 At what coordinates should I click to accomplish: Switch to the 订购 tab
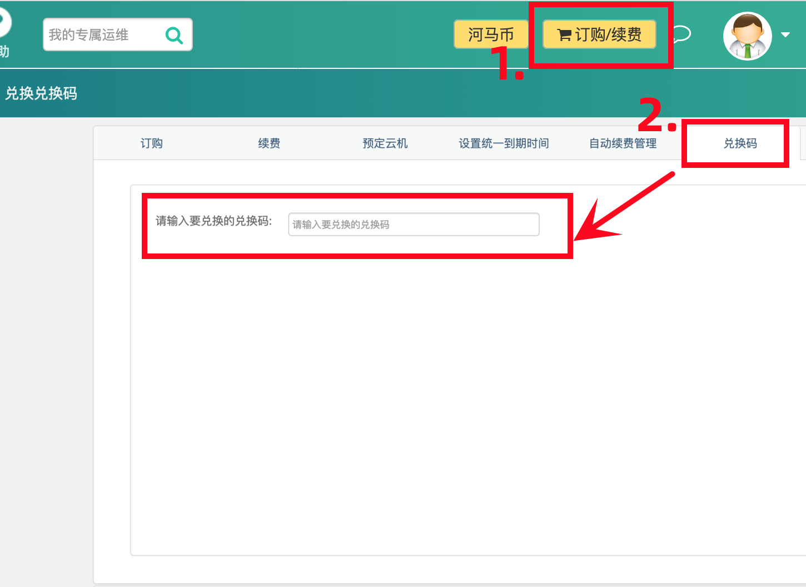[151, 143]
